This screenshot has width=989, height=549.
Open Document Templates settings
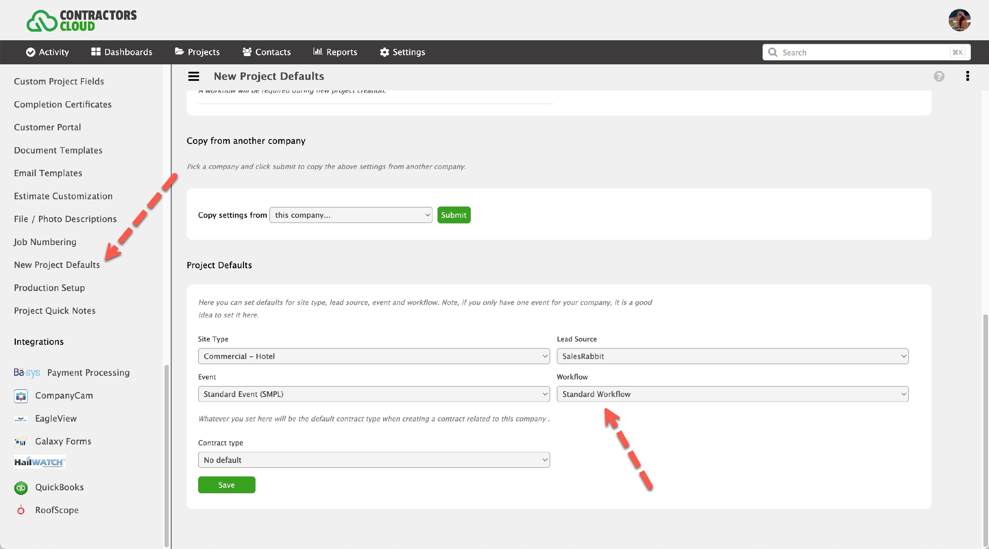tap(58, 150)
